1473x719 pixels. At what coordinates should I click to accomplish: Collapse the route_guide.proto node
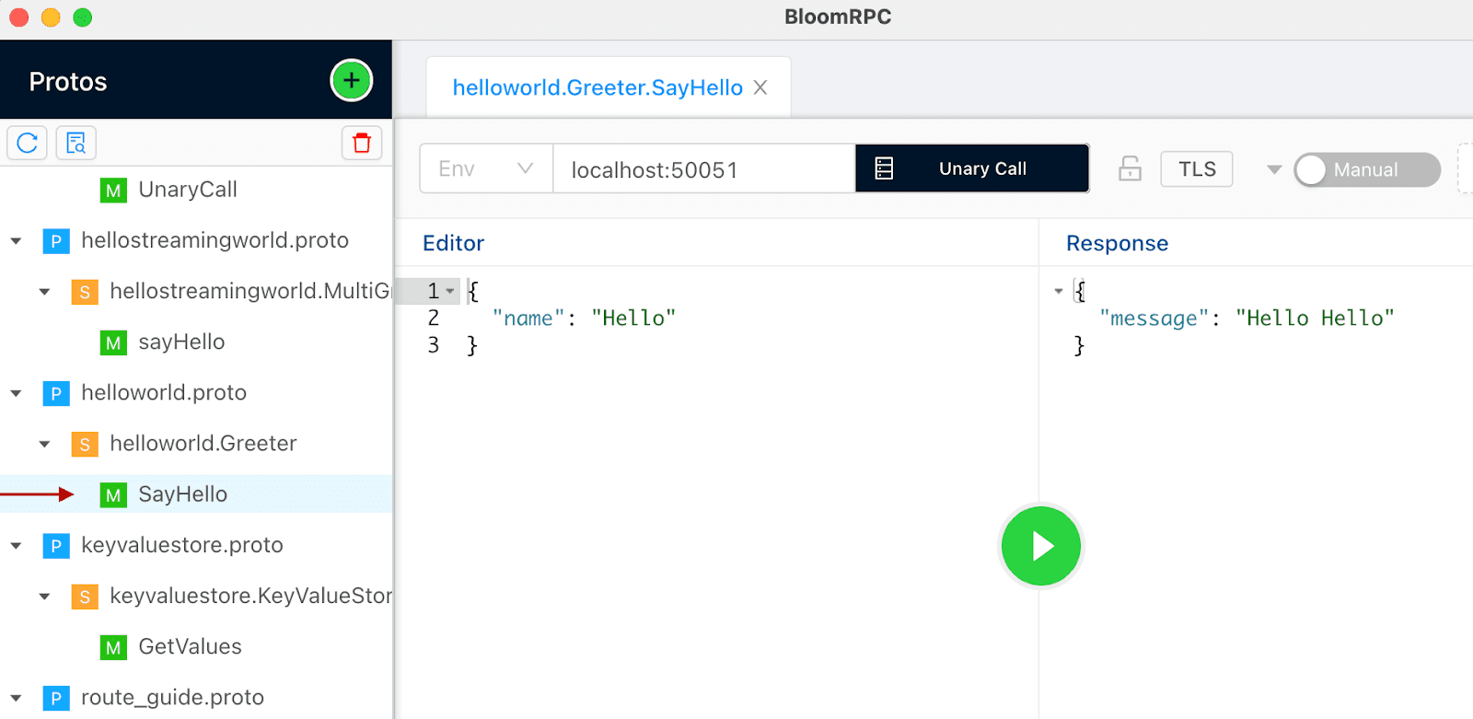coord(16,698)
